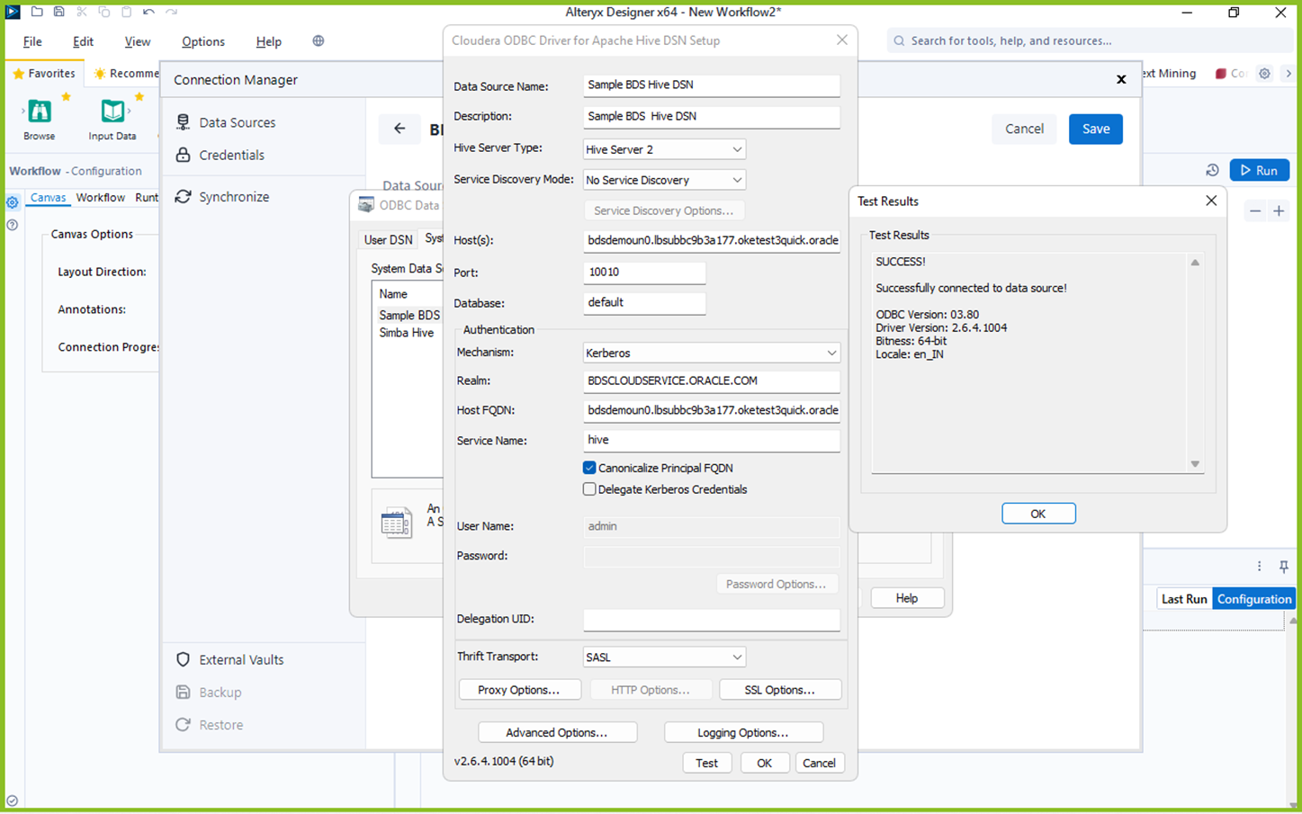The width and height of the screenshot is (1302, 814).
Task: Open Service Discovery Mode dropdown
Action: pyautogui.click(x=664, y=180)
